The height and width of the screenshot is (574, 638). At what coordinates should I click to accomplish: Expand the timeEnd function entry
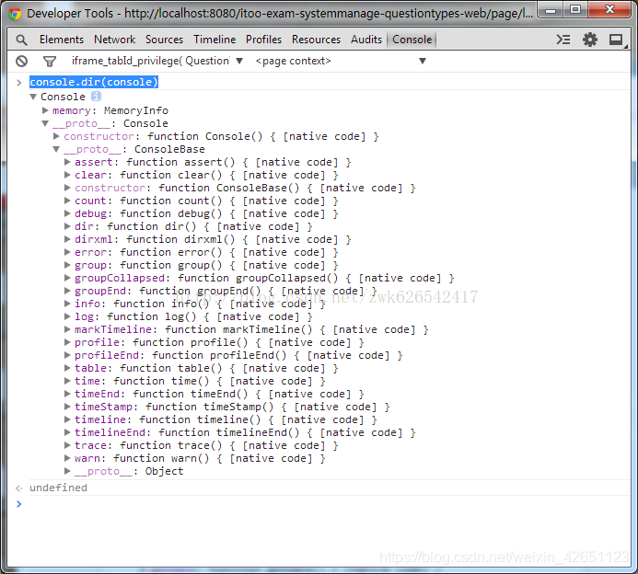[67, 394]
